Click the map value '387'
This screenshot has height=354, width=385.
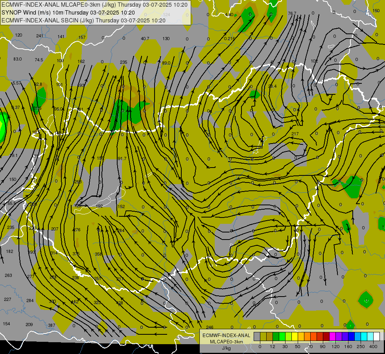(x=52, y=325)
